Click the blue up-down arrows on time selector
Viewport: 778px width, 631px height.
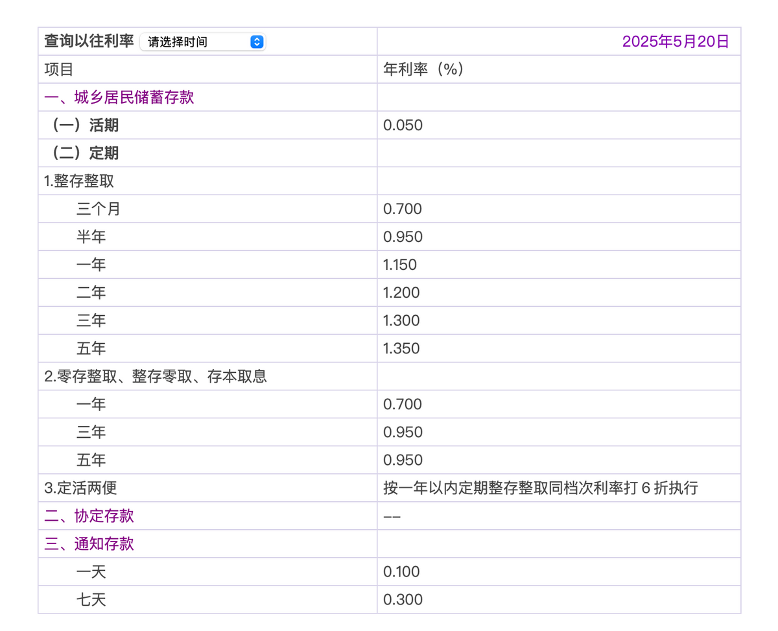pos(257,42)
